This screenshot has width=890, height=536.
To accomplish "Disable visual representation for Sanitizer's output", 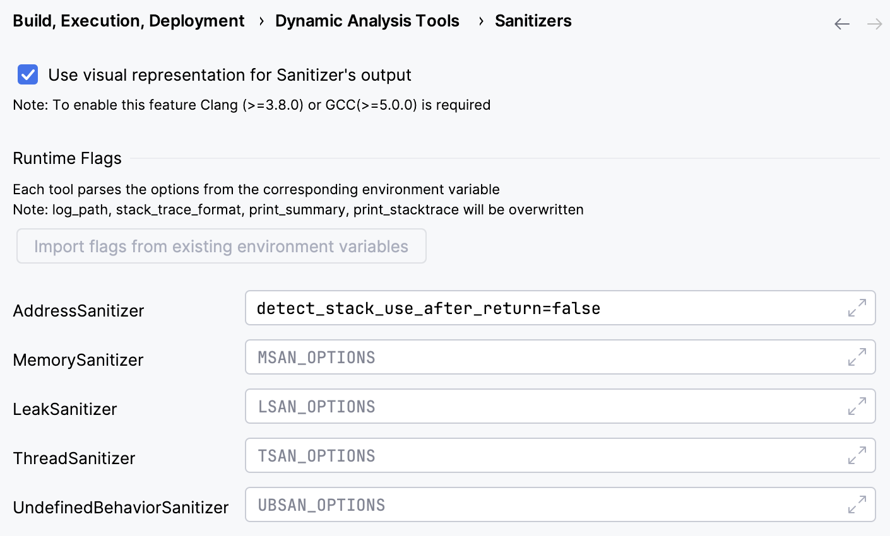I will tap(27, 74).
